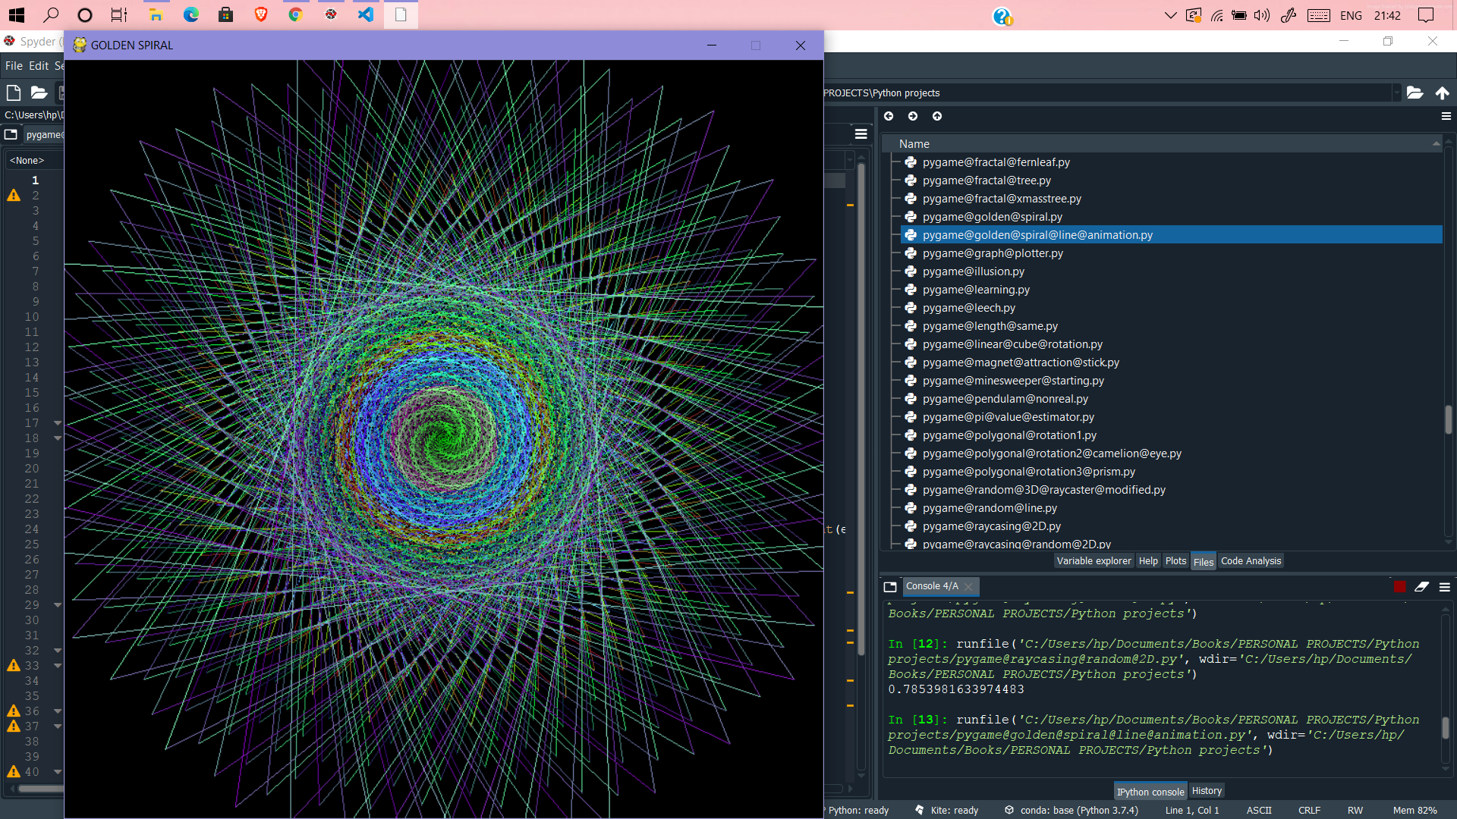Click the warning icon on line 33

coord(14,665)
